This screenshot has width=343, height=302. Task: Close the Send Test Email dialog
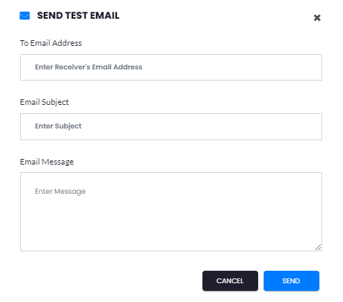click(x=317, y=18)
